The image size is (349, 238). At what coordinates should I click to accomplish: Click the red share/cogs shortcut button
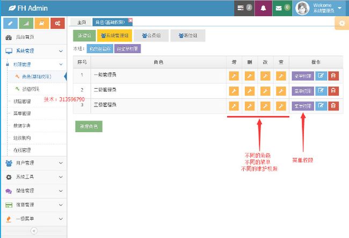57,23
